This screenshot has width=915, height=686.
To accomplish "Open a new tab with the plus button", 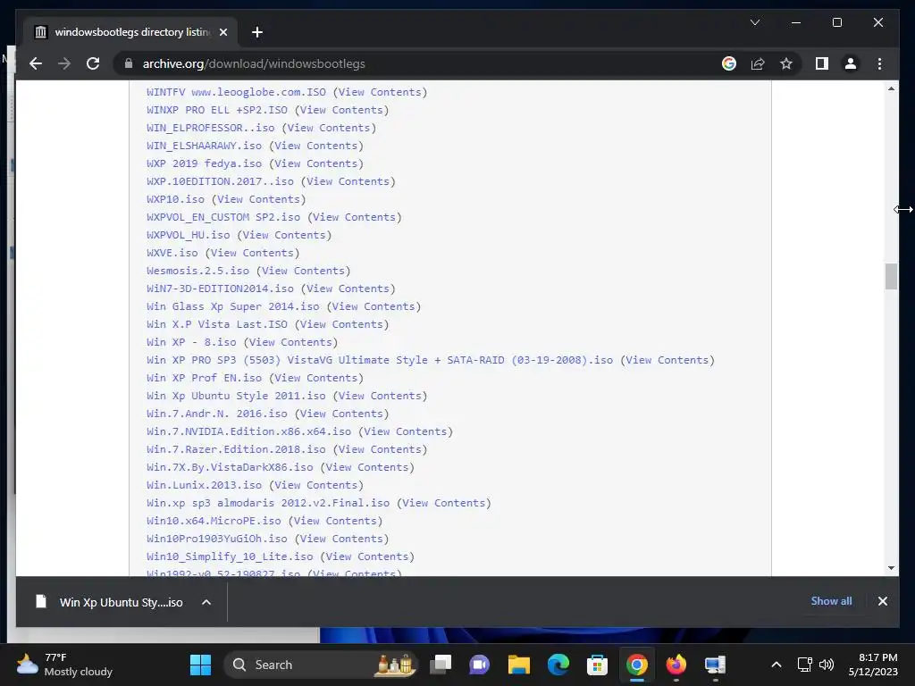I will point(256,32).
